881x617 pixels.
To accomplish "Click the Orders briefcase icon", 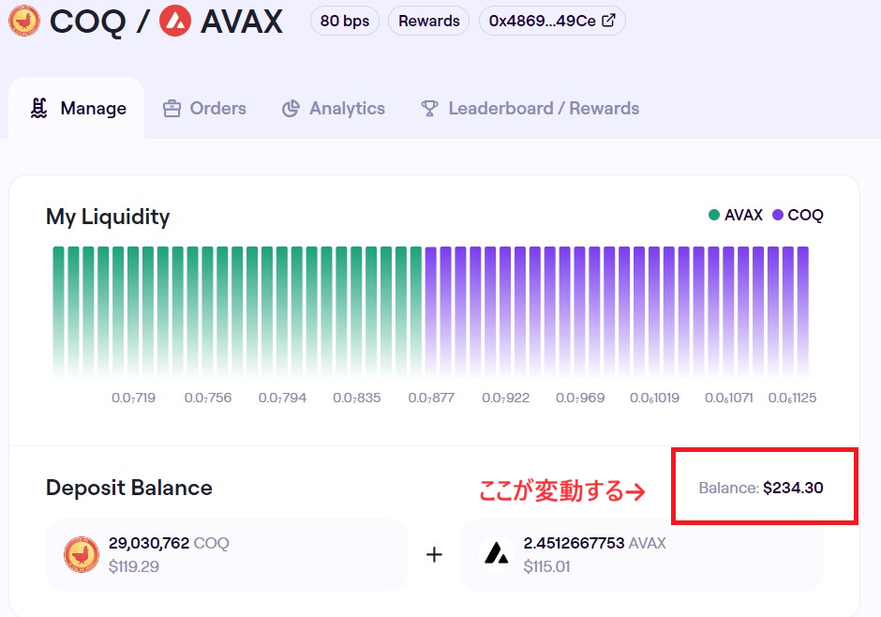I will click(x=172, y=109).
